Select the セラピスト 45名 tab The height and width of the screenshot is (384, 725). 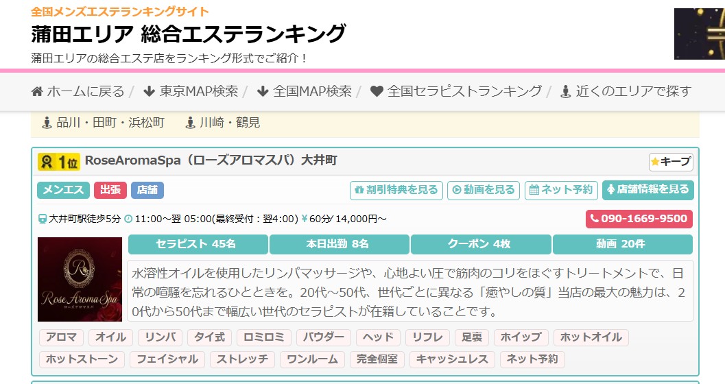point(198,244)
